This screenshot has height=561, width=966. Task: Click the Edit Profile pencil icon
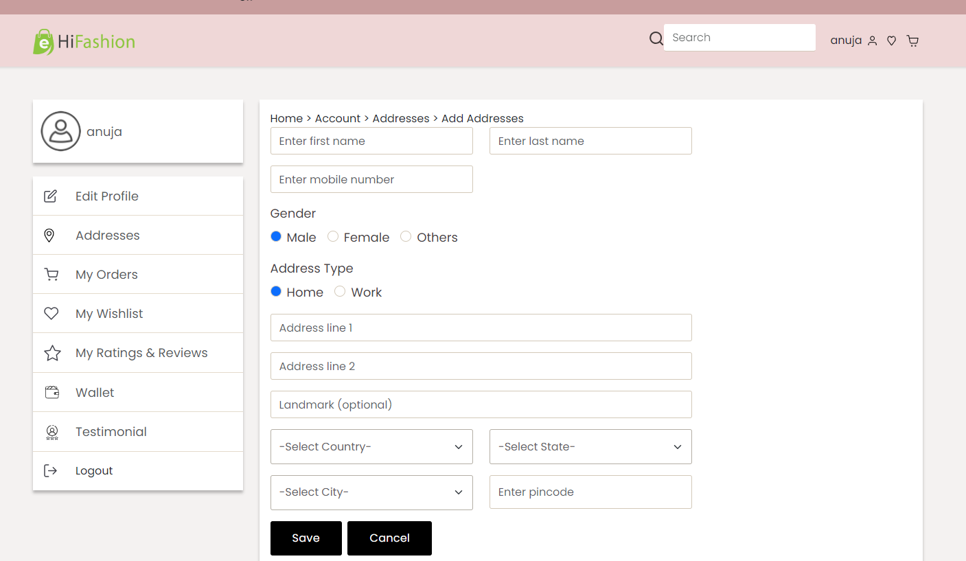click(x=51, y=196)
